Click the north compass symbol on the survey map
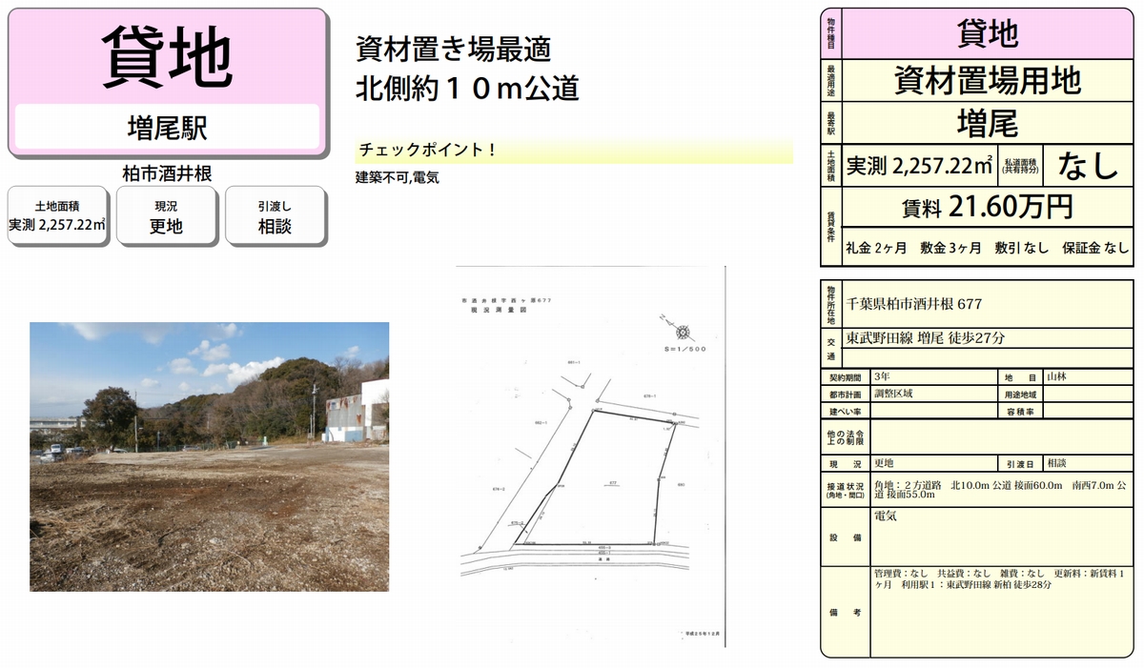 [x=683, y=333]
